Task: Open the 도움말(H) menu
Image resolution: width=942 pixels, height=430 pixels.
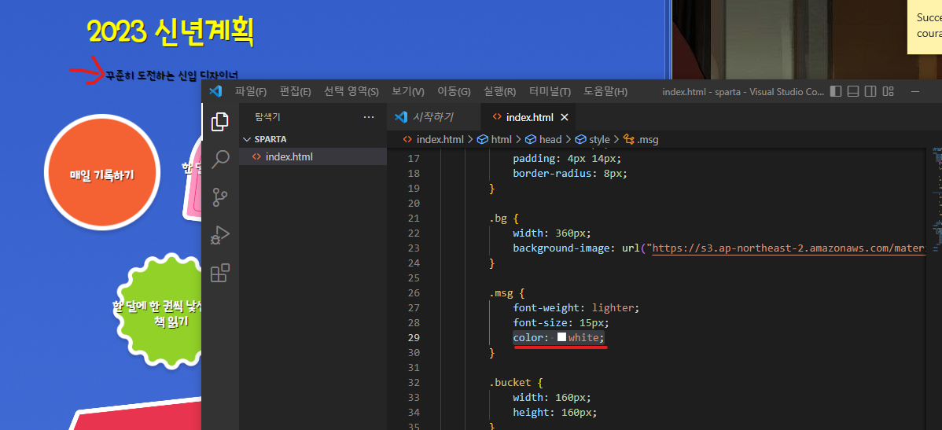Action: pyautogui.click(x=605, y=92)
